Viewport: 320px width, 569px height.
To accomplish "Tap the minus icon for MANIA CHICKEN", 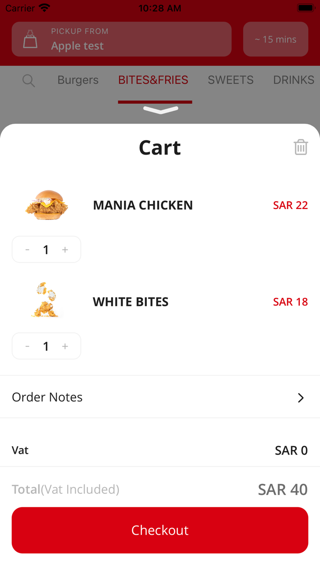I will pos(27,249).
